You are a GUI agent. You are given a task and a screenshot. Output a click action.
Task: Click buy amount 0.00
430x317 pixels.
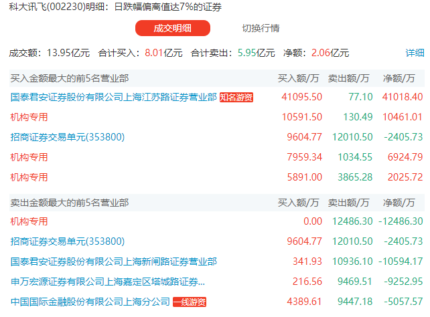pyautogui.click(x=313, y=221)
